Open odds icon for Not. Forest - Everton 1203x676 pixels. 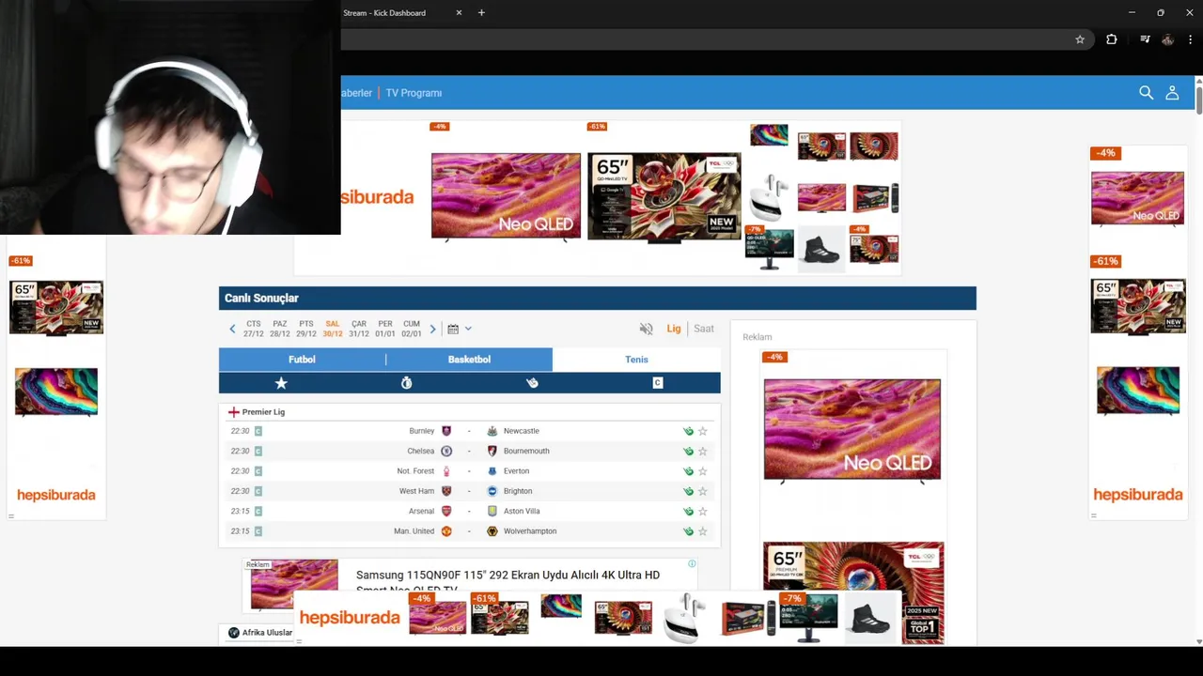coord(688,471)
